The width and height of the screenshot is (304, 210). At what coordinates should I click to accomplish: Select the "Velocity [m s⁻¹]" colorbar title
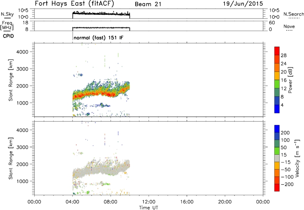pos(298,158)
